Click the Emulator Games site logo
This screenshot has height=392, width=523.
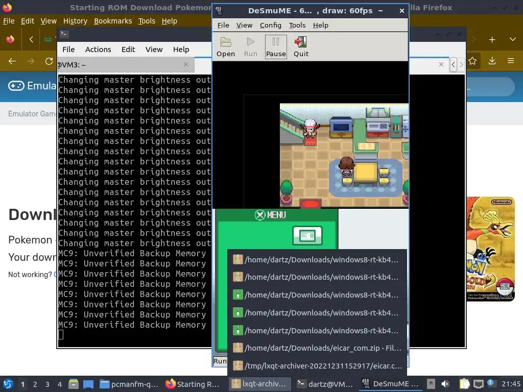(32, 86)
